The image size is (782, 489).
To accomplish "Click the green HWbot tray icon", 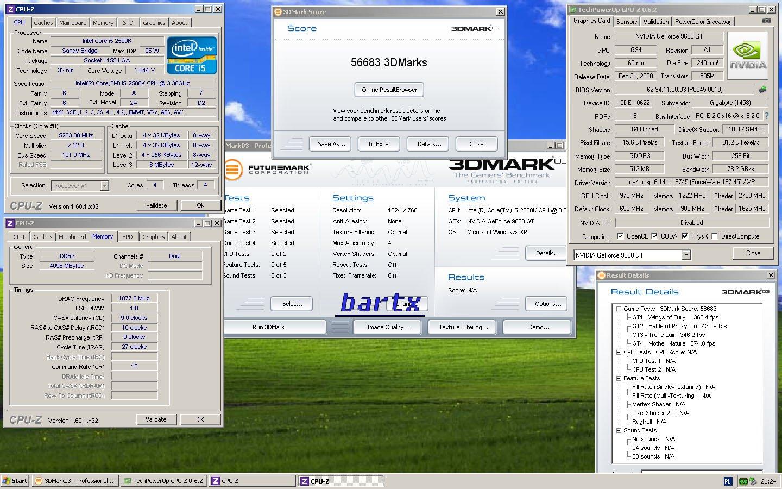I will point(743,481).
